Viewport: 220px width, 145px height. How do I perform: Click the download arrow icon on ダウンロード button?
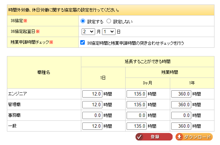click(180, 137)
